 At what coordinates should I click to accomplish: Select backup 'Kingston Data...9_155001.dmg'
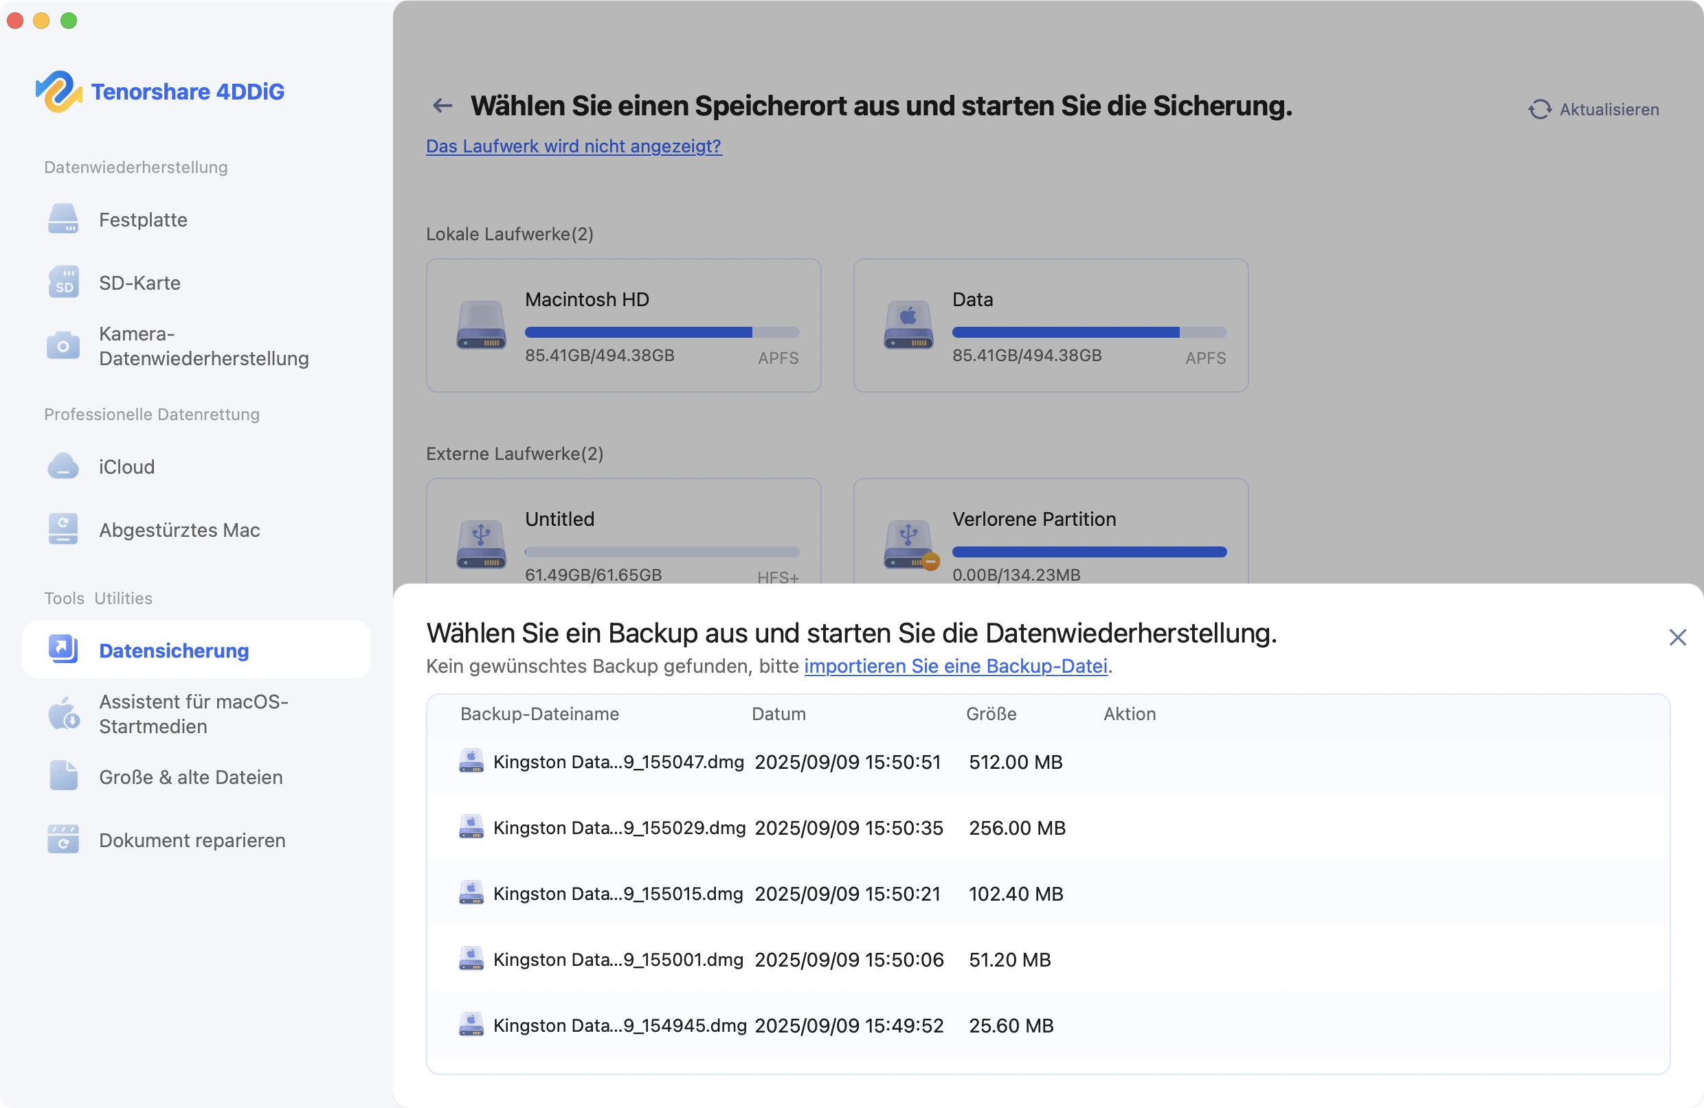point(1047,958)
